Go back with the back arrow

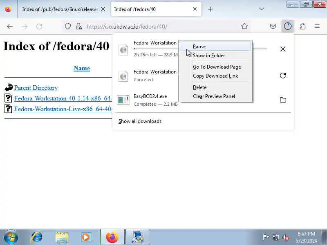(x=10, y=27)
